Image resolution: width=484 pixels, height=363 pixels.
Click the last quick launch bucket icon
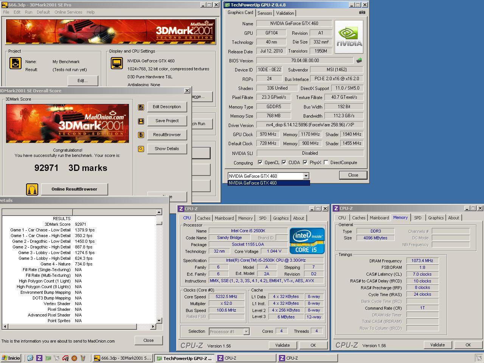tap(83, 358)
